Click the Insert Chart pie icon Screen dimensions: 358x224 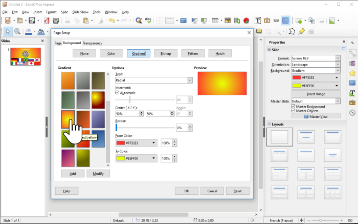coord(246,21)
